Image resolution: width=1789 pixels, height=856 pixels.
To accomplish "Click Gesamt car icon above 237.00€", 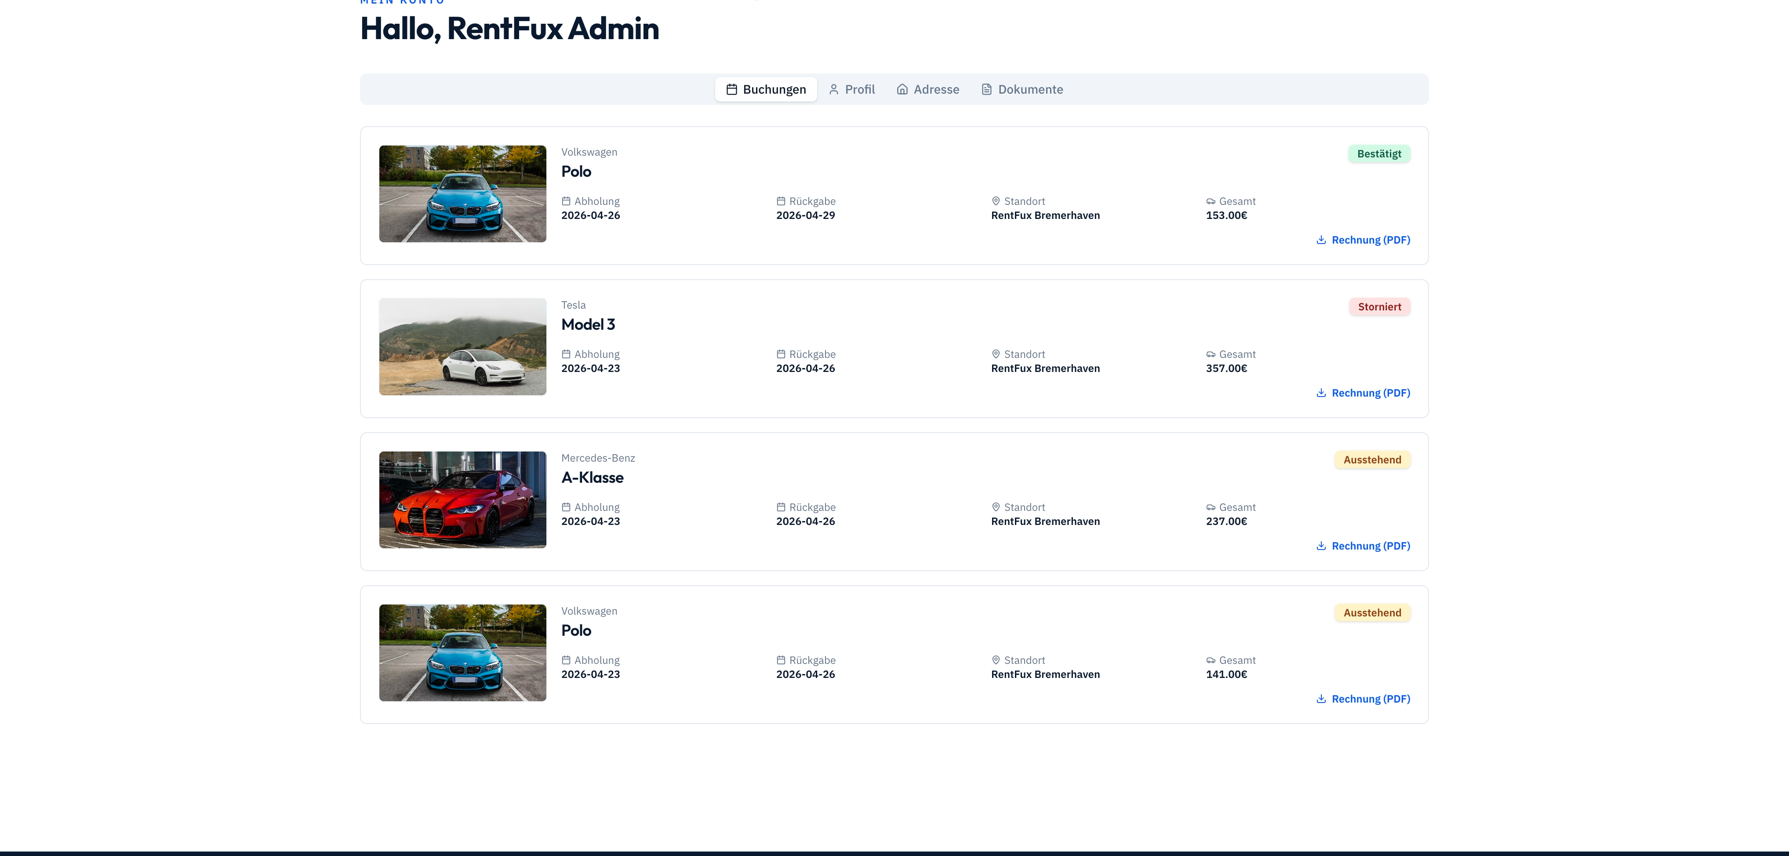I will pyautogui.click(x=1211, y=506).
